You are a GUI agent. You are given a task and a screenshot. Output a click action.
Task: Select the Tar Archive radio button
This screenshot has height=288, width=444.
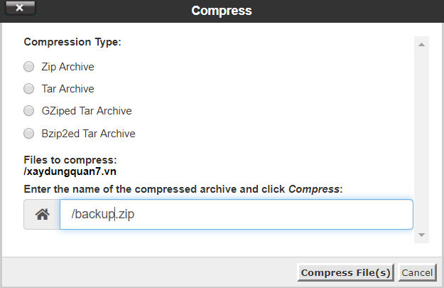28,89
